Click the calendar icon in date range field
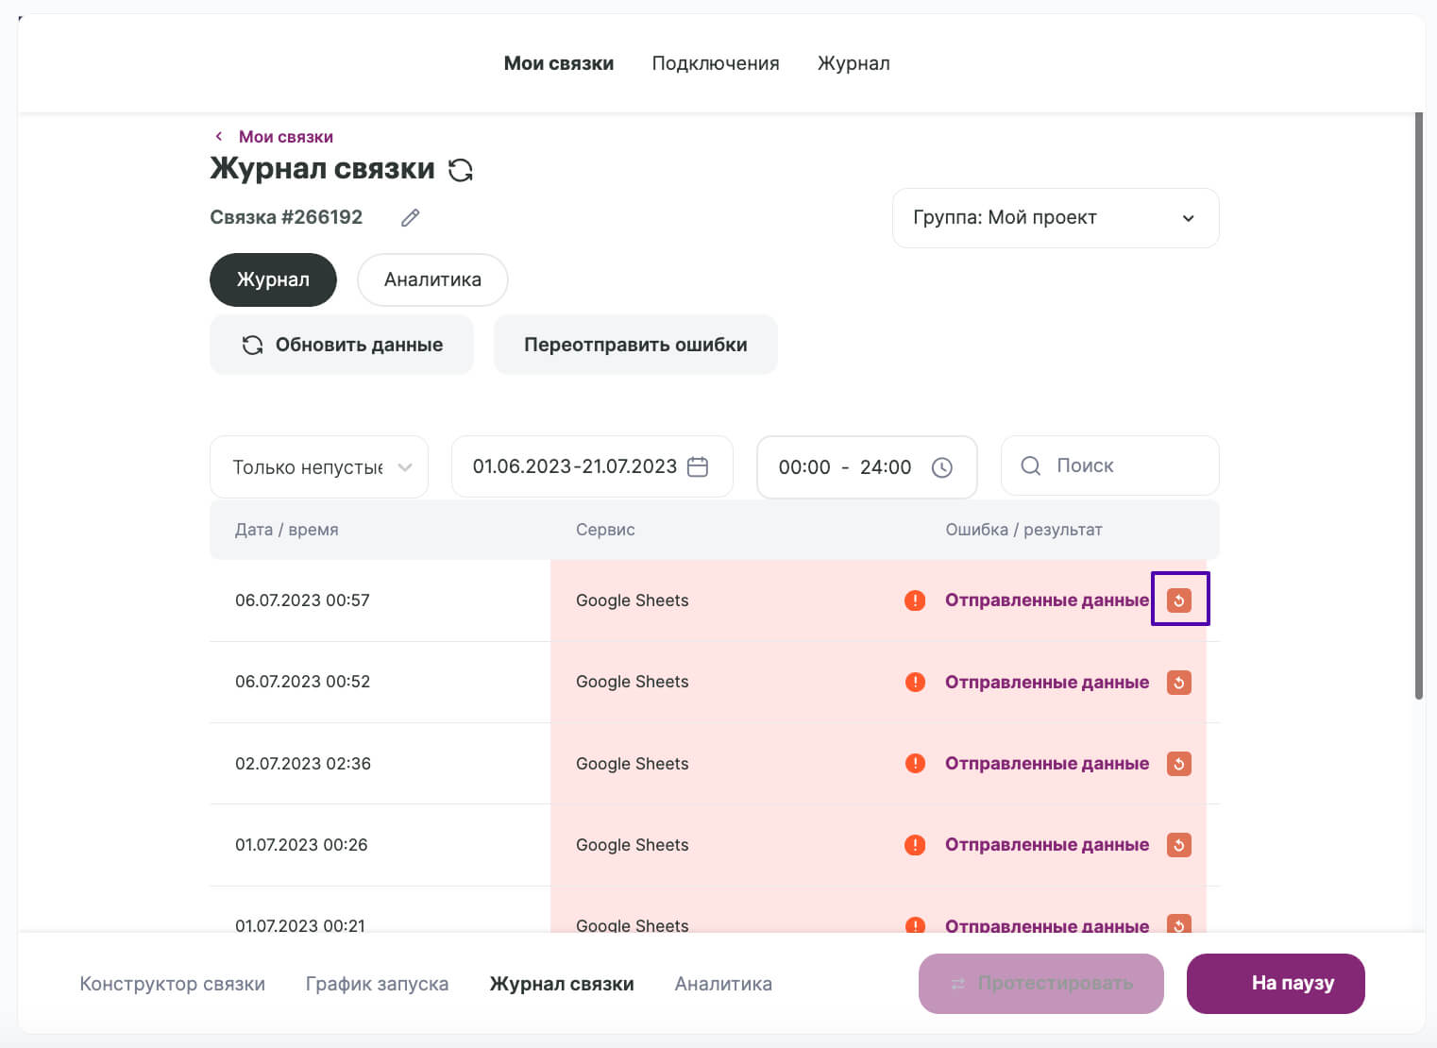The height and width of the screenshot is (1048, 1437). 698,466
